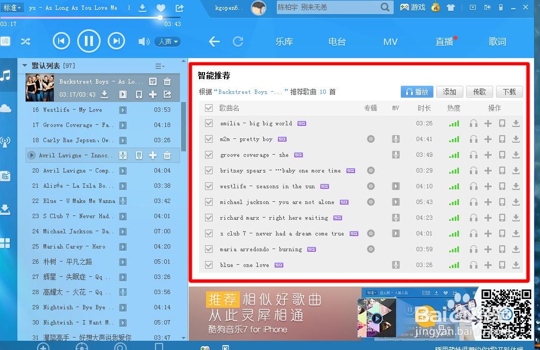Open the local music note sidebar icon
This screenshot has height=350, width=540.
(5, 75)
